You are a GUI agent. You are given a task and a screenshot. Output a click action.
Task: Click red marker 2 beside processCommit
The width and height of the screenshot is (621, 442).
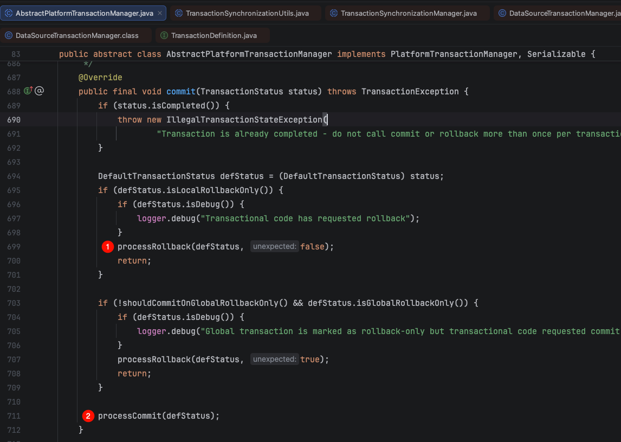point(88,416)
